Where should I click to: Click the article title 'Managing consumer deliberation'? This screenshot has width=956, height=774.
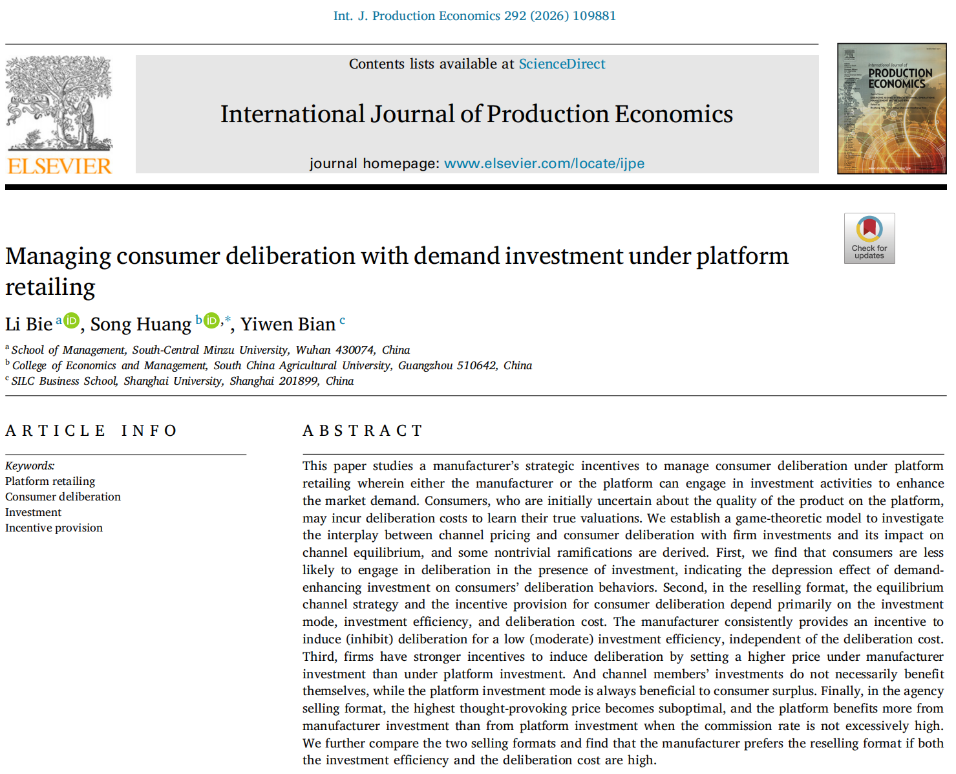(396, 256)
